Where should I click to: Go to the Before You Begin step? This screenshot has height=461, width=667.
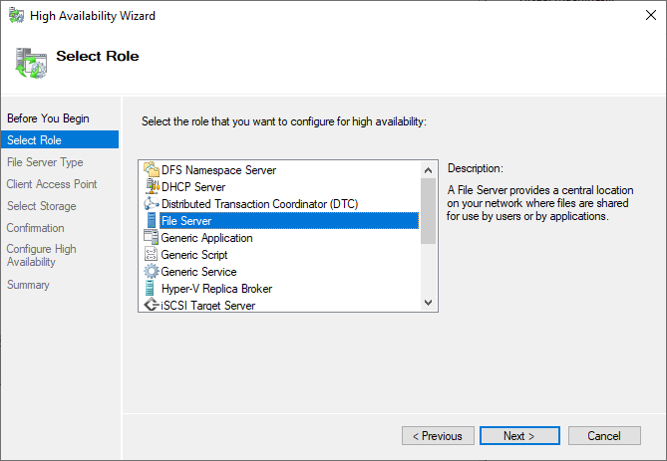click(x=48, y=118)
